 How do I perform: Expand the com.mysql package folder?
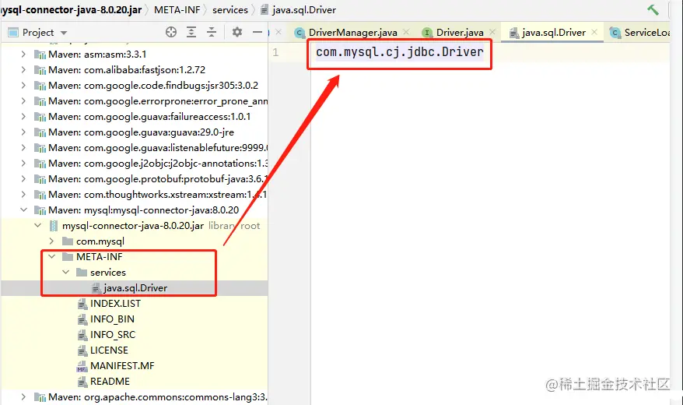[x=52, y=241]
